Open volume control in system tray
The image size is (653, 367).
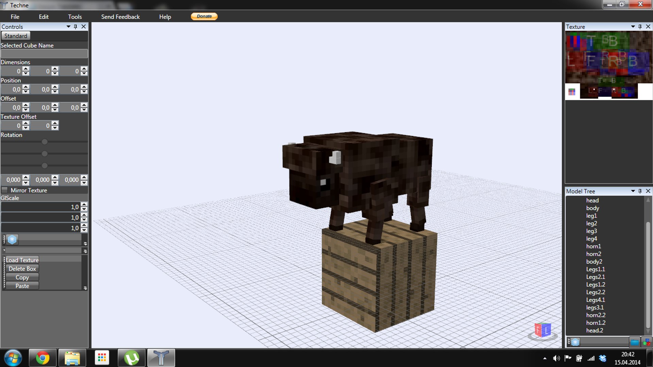point(556,358)
